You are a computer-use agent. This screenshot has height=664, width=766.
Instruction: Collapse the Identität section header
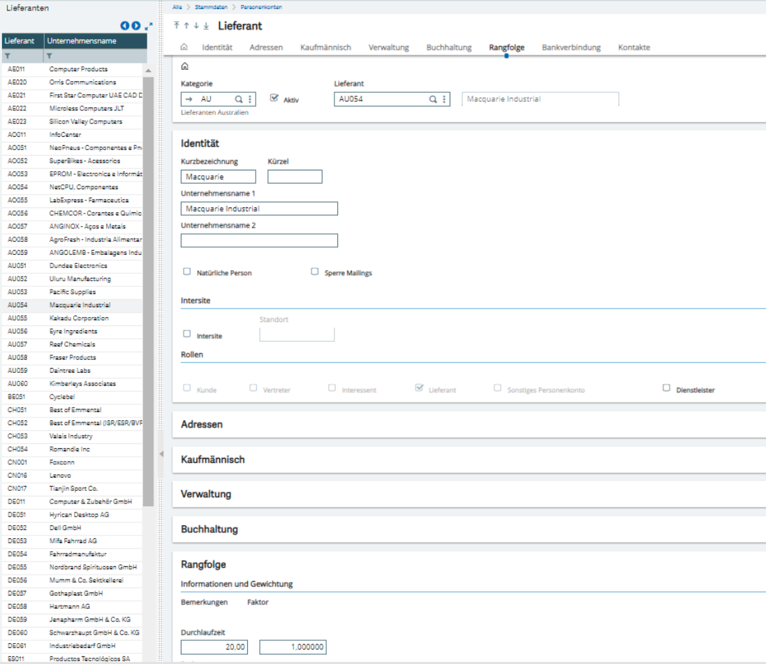coord(200,144)
